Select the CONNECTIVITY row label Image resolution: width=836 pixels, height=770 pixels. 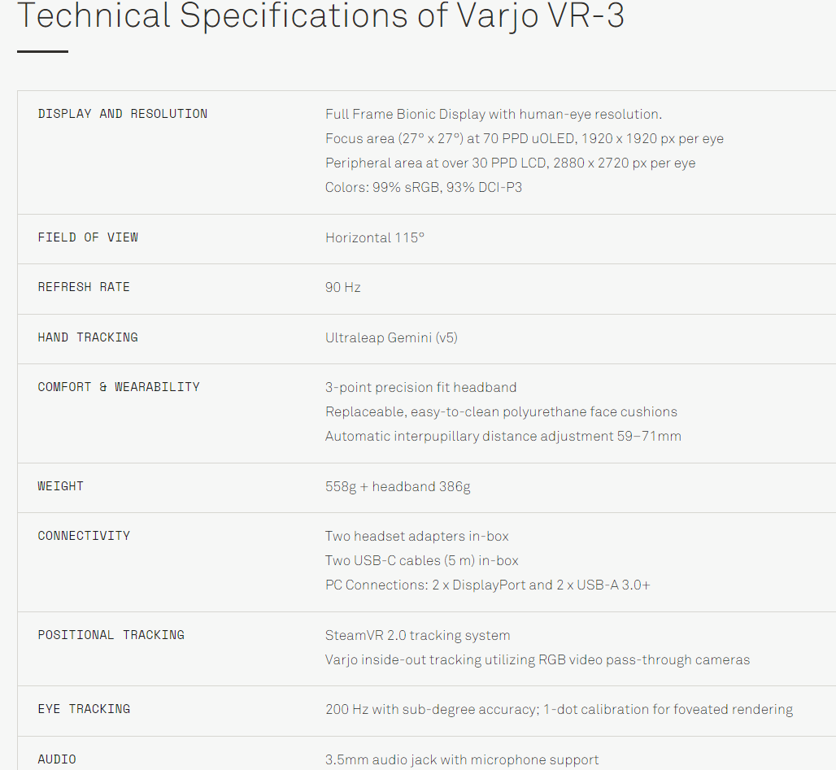[x=84, y=536]
